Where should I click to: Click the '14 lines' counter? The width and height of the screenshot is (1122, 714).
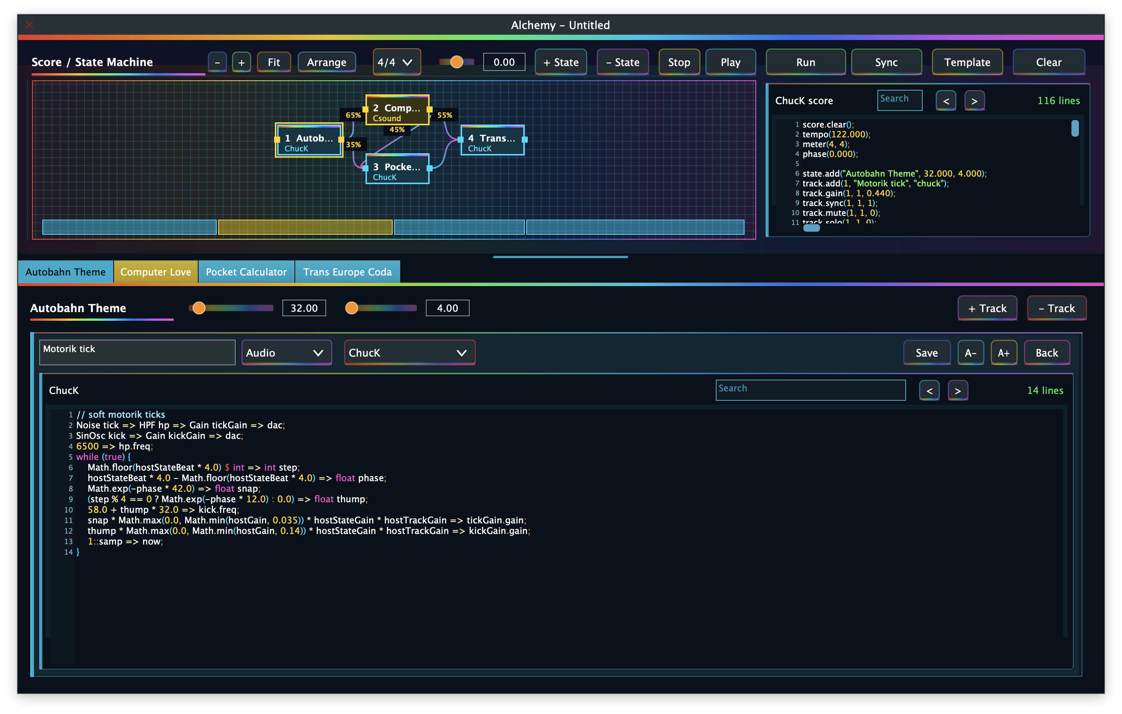(1045, 390)
